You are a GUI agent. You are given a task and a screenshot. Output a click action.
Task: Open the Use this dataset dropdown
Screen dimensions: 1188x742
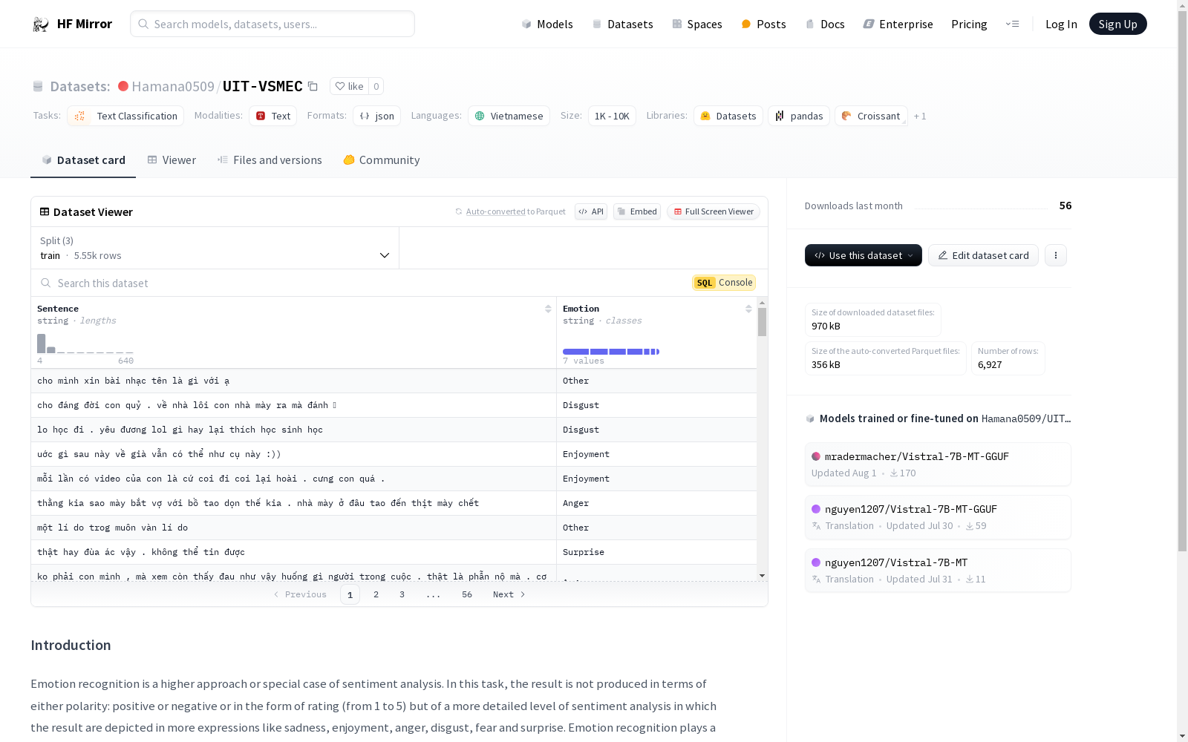863,255
